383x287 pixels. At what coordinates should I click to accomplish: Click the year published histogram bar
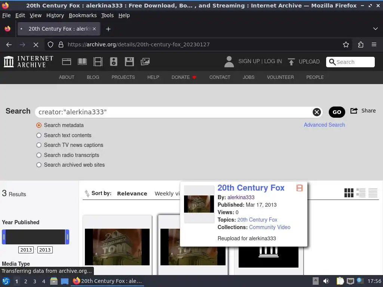coord(36,237)
